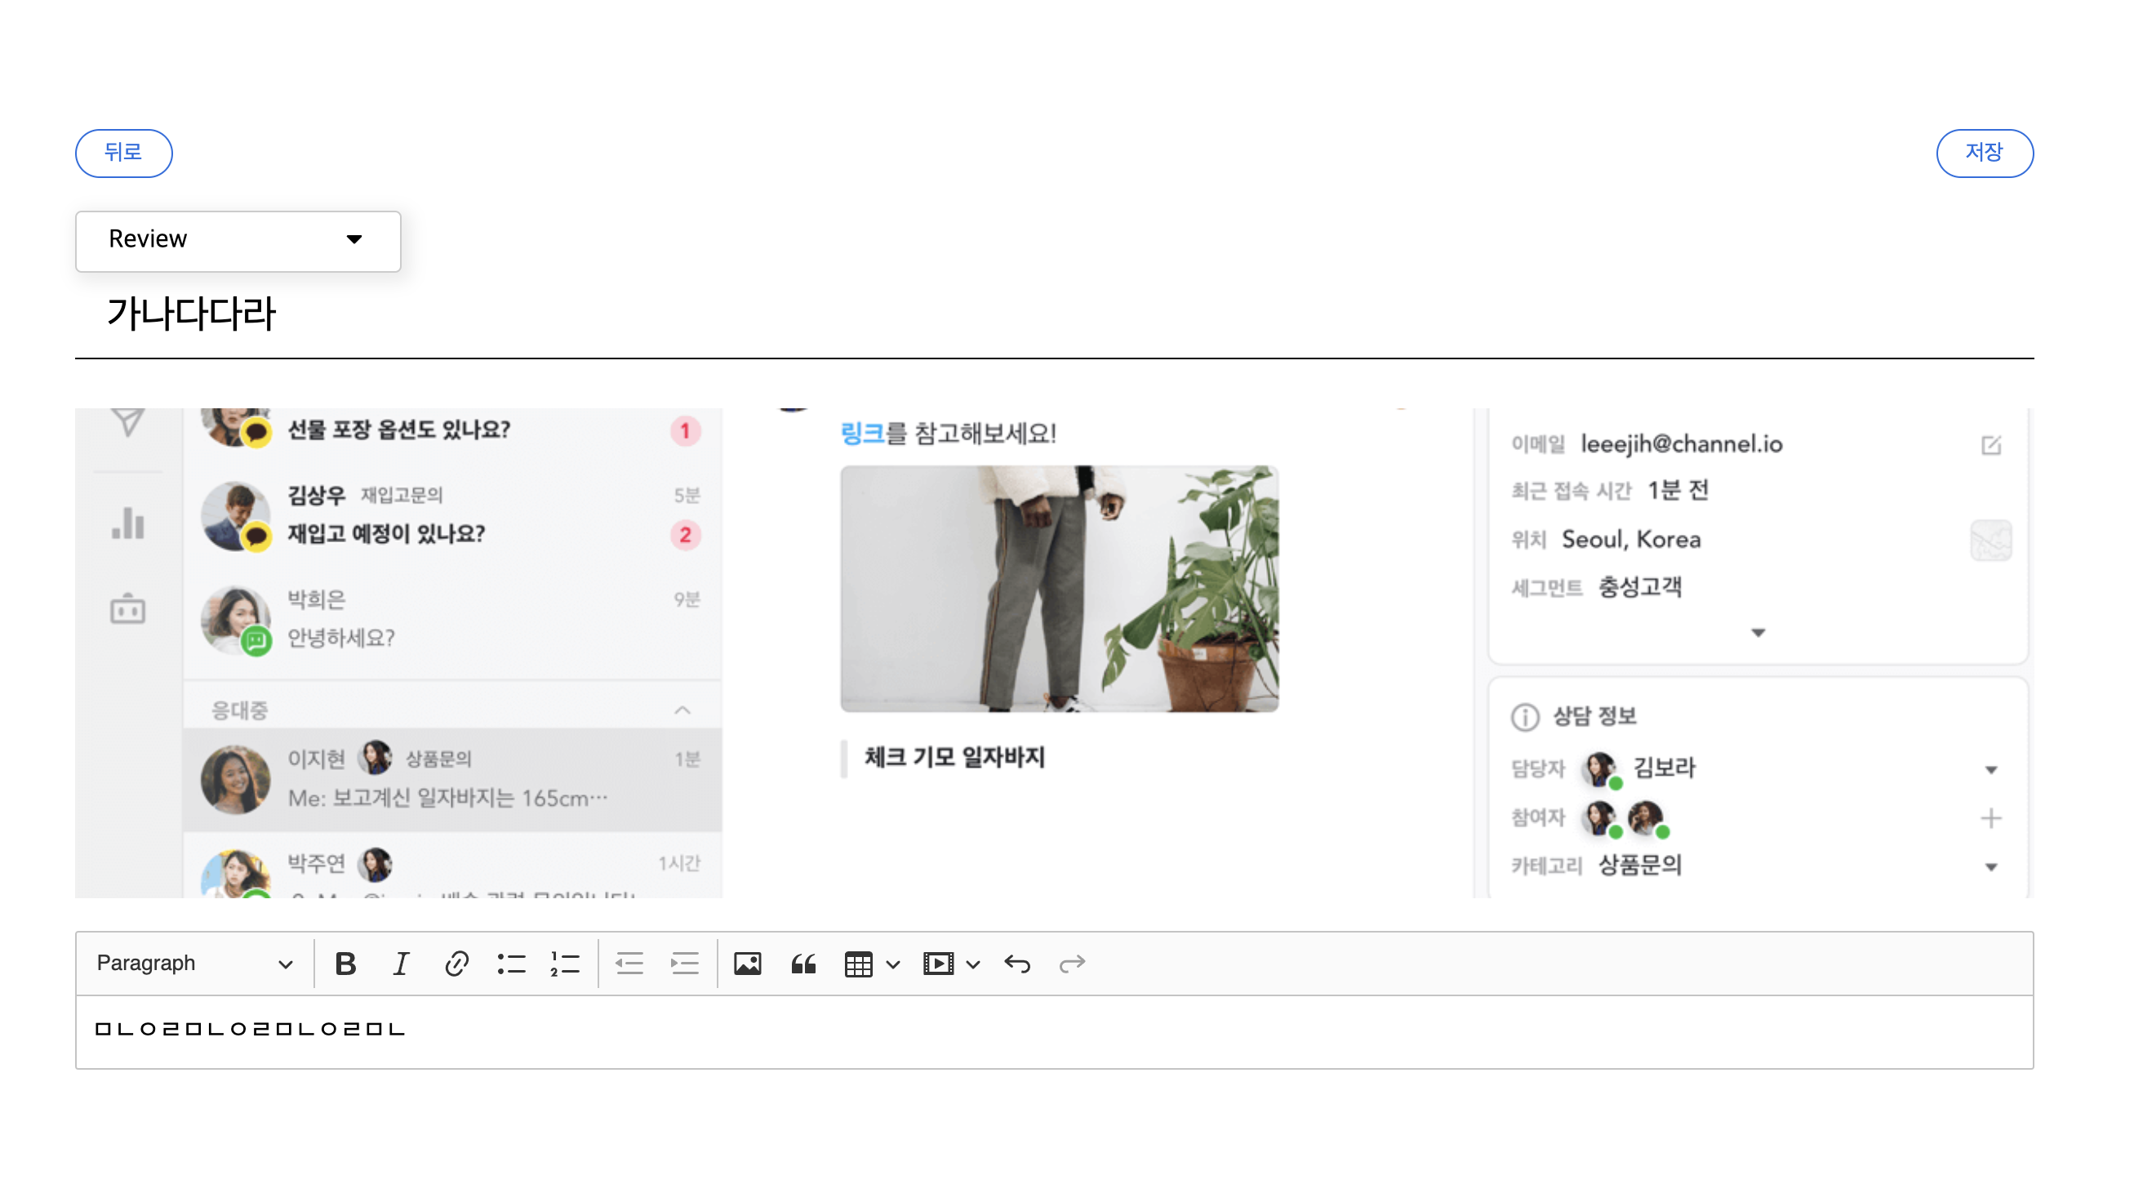Viewport: 2134px width, 1202px height.
Task: Insert a numbered list
Action: [565, 964]
